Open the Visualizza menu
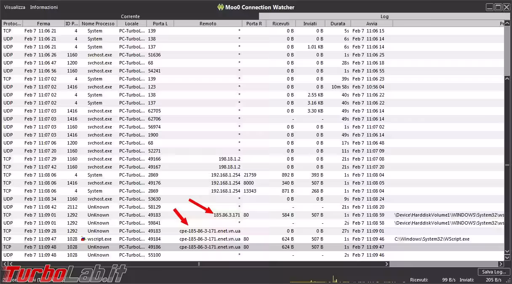Screen dimensions: 512x284 tap(15, 7)
